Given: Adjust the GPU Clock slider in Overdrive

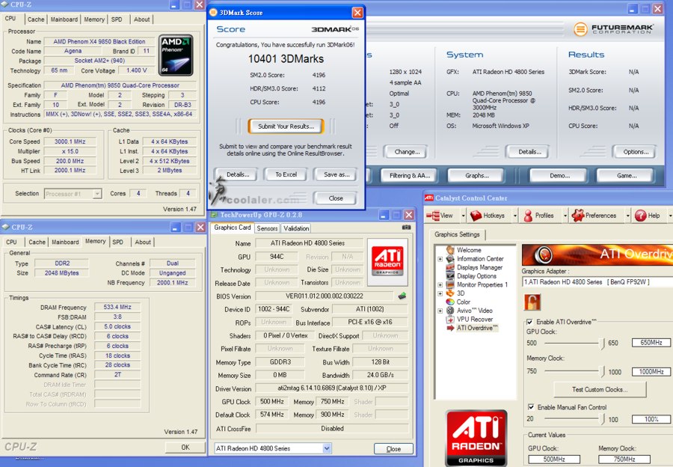Looking at the screenshot, I should [x=603, y=343].
